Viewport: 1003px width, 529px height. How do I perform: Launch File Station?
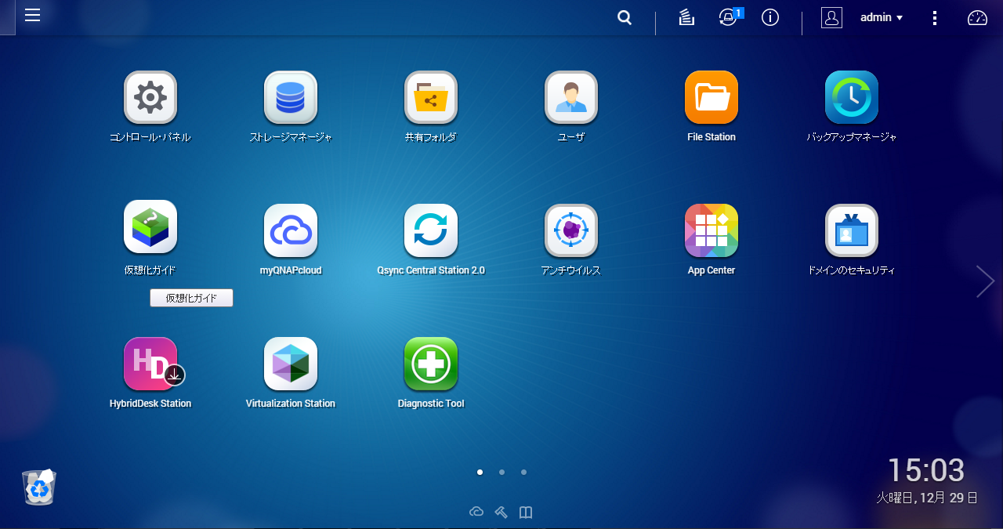(x=712, y=97)
